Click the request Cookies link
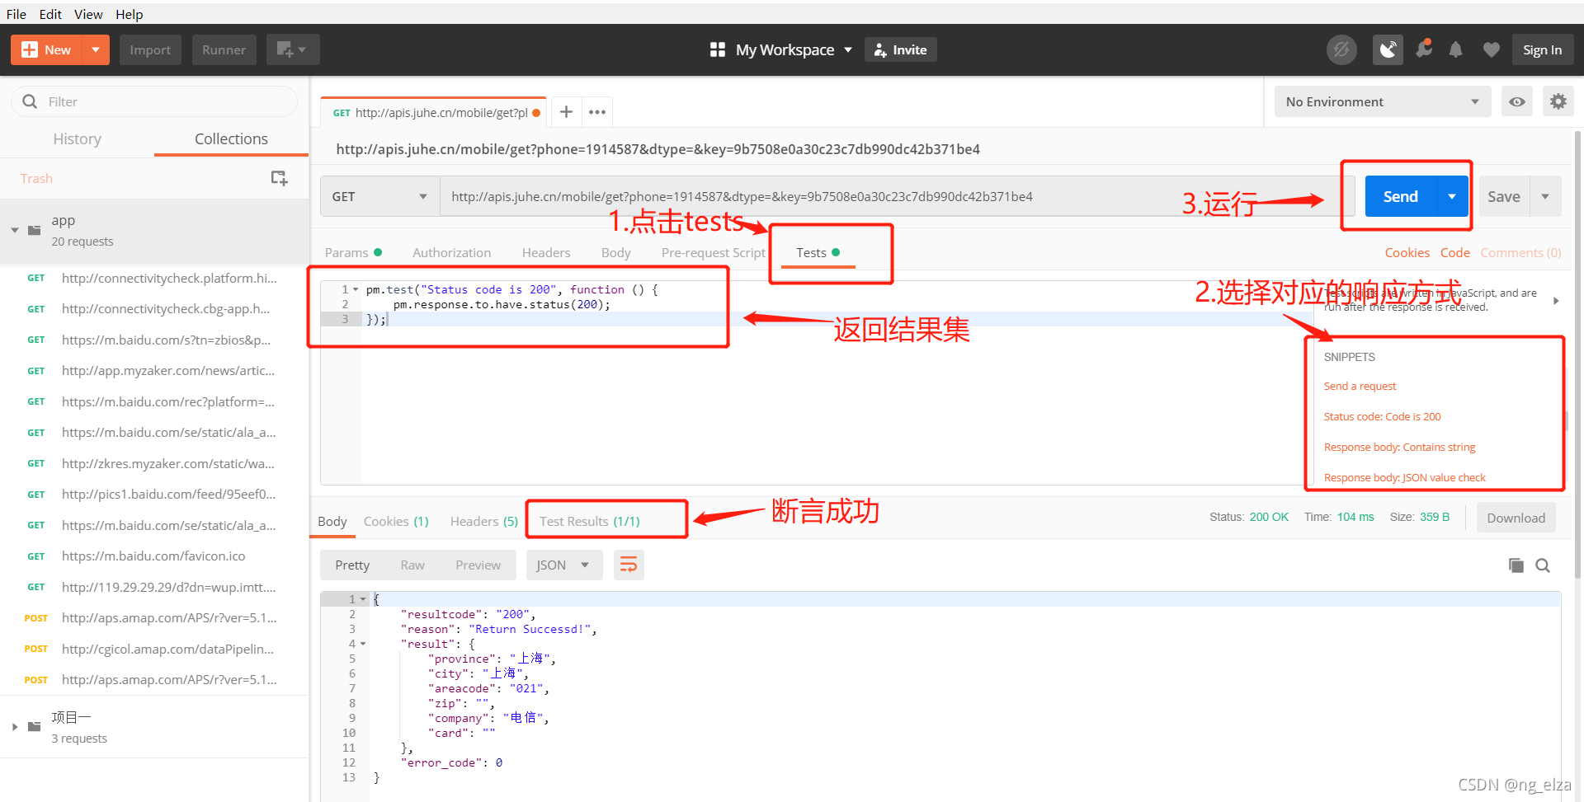The width and height of the screenshot is (1584, 802). 1407,252
